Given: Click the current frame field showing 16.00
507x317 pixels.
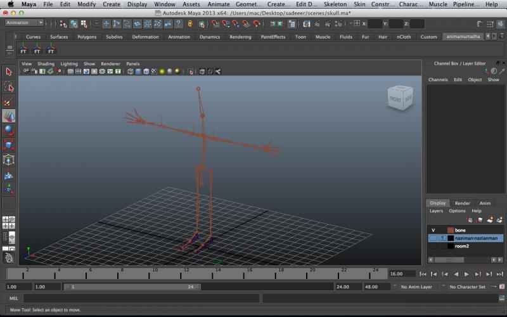Looking at the screenshot, I should click(401, 274).
